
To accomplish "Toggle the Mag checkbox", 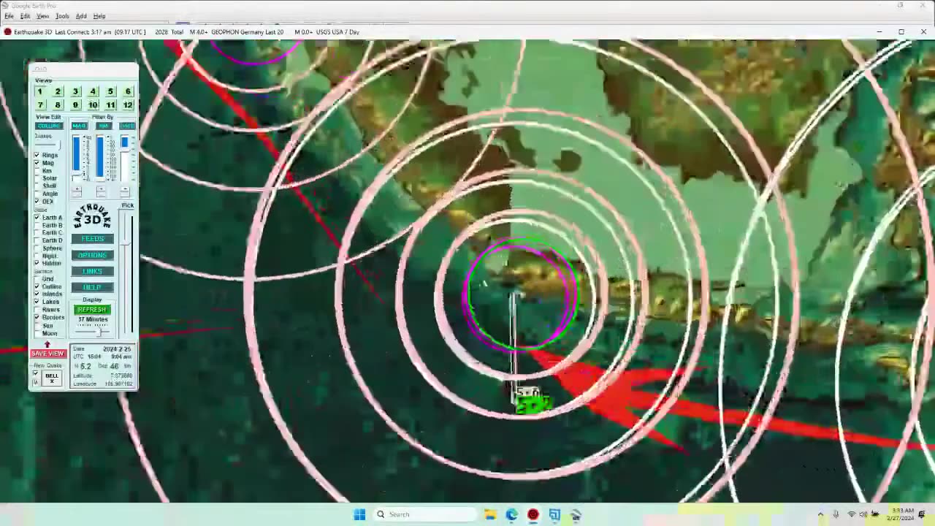I will pyautogui.click(x=37, y=163).
